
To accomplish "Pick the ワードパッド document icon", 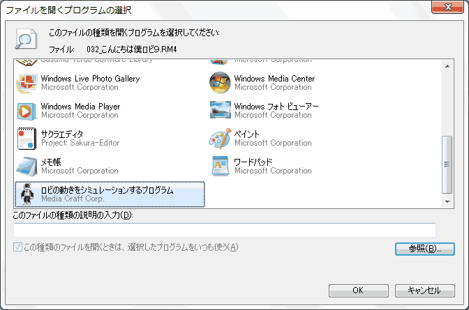I will (x=221, y=166).
